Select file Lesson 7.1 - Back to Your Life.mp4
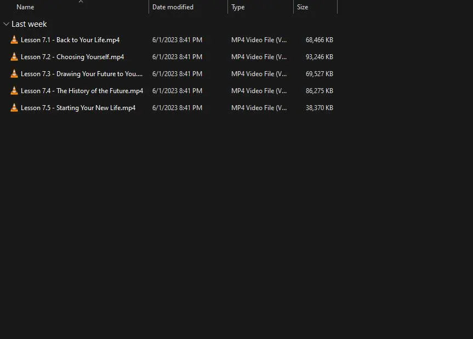473x339 pixels. coord(70,40)
